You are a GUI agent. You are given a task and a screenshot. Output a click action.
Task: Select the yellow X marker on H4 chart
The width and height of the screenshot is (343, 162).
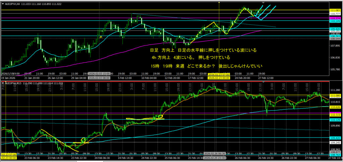(x=100, y=37)
